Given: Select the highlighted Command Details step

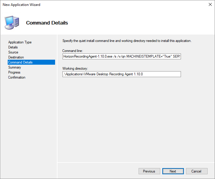Looking at the screenshot, I should [20, 62].
